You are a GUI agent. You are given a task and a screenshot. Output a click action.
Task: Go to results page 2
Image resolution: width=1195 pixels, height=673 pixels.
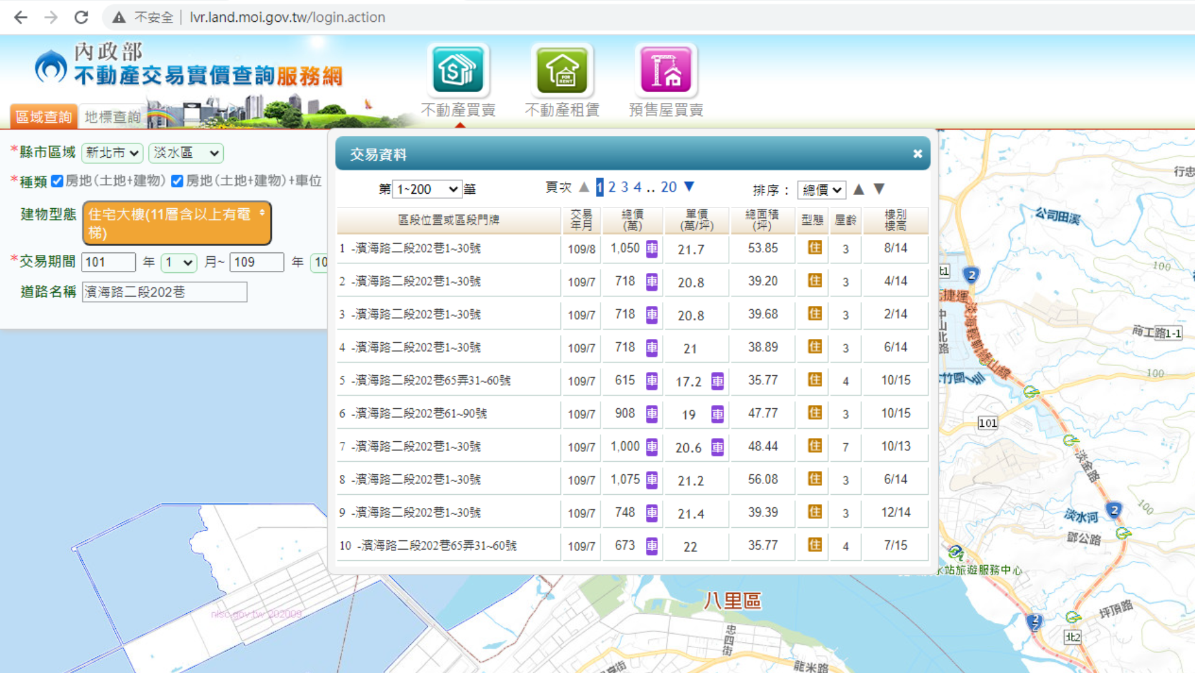(x=612, y=187)
